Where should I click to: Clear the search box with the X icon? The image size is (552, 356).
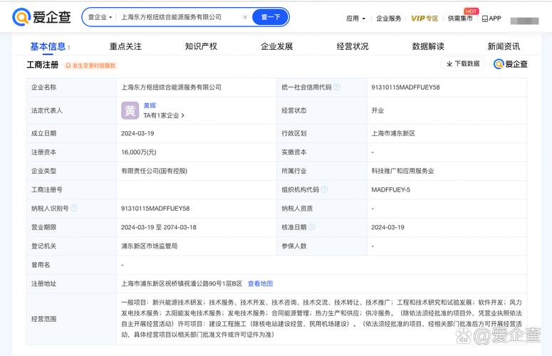[x=245, y=17]
